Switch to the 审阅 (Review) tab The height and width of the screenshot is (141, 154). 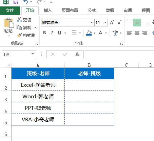pos(128,11)
